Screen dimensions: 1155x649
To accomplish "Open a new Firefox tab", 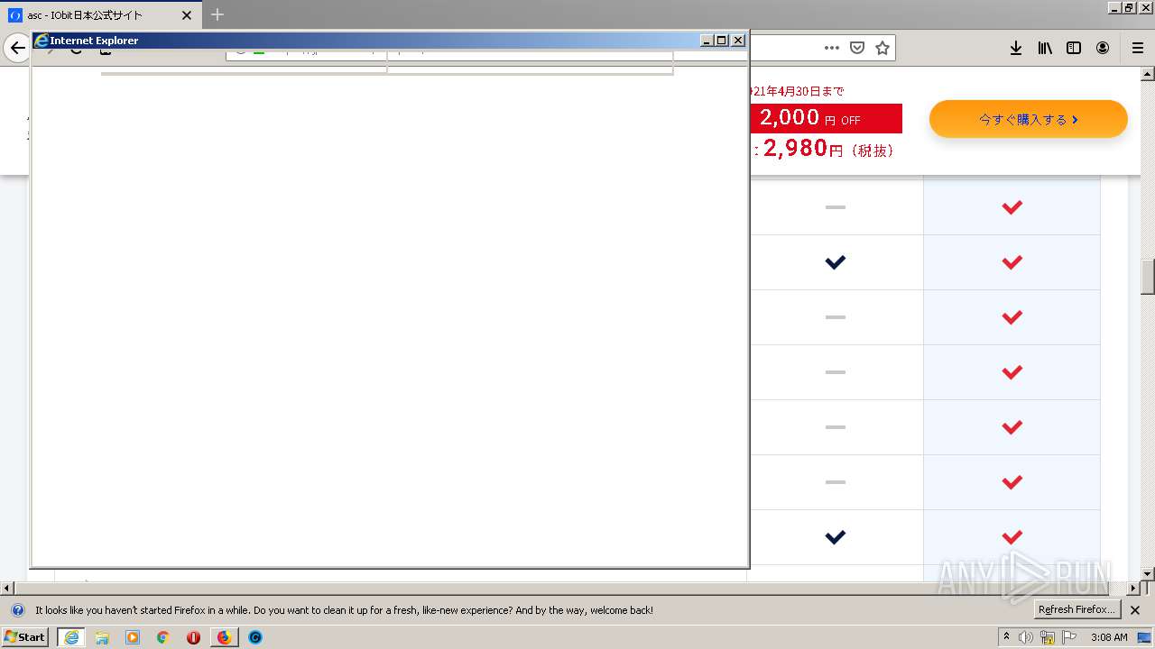I will 217,14.
